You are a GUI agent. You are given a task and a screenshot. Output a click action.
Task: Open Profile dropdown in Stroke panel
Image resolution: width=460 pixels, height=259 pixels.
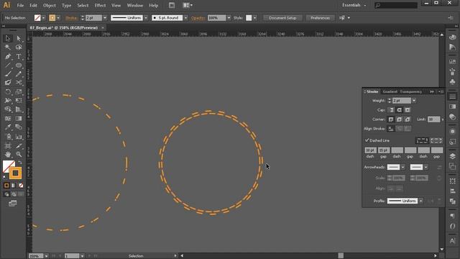click(x=421, y=201)
